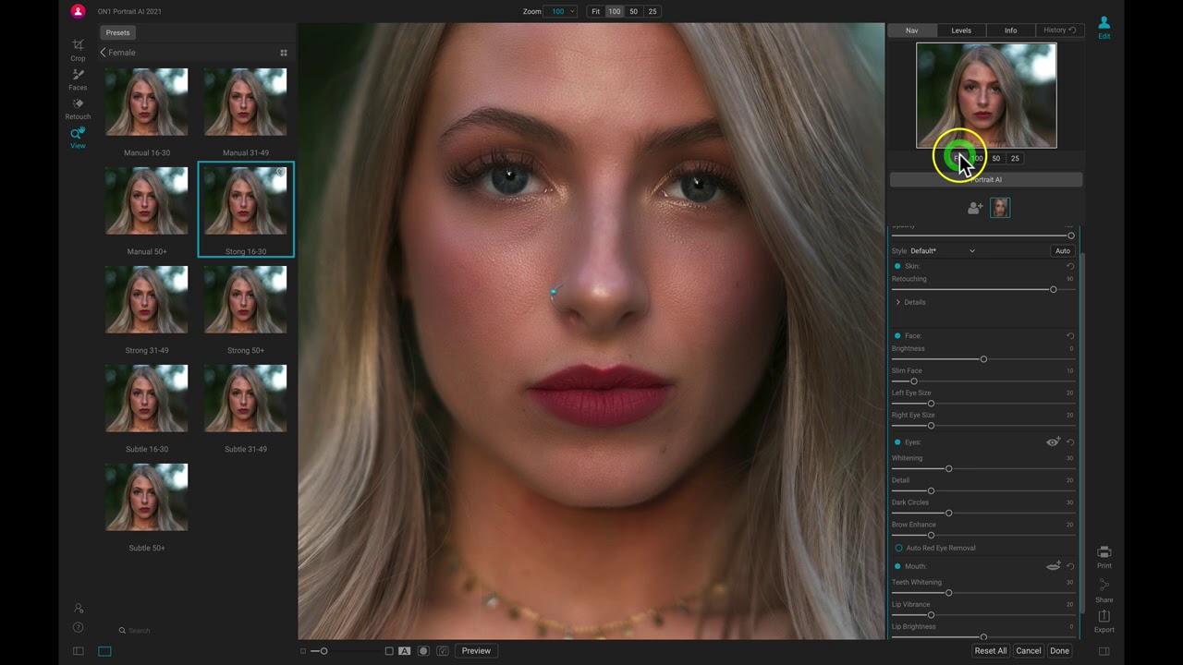The height and width of the screenshot is (665, 1183).
Task: Select the Retouch tool
Action: point(78,109)
